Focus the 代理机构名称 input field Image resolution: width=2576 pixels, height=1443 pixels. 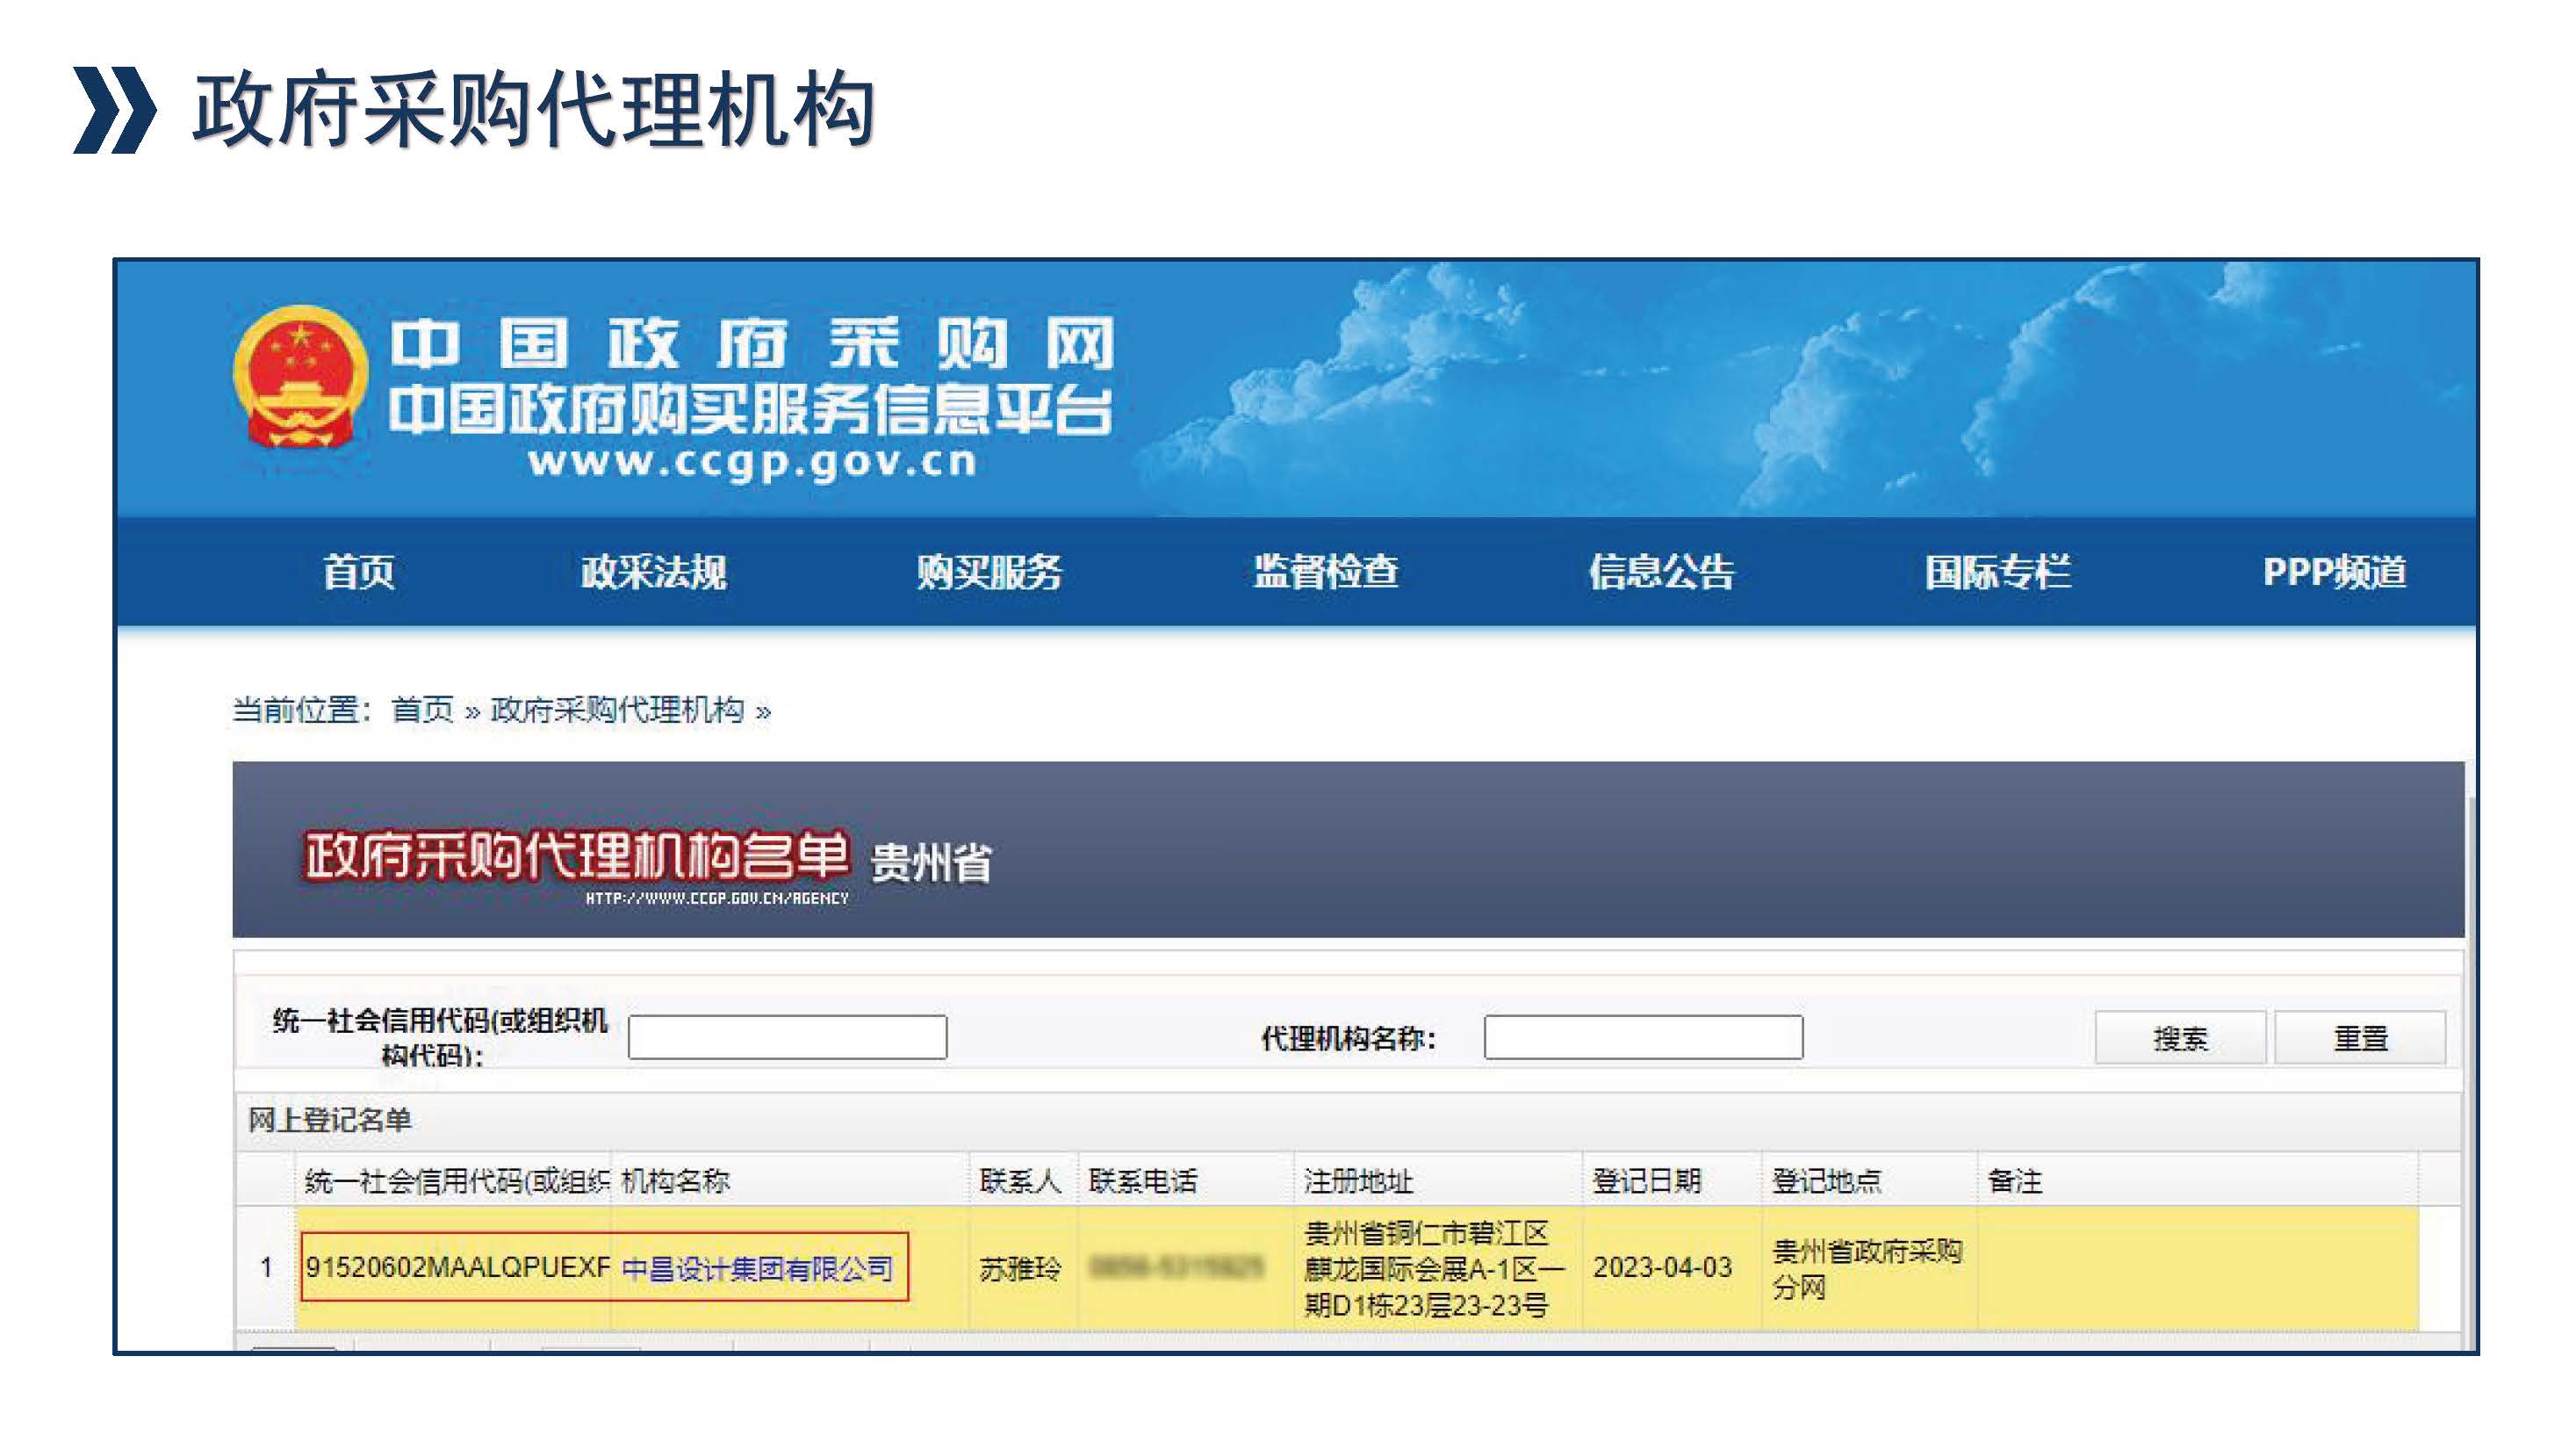pyautogui.click(x=1643, y=1037)
